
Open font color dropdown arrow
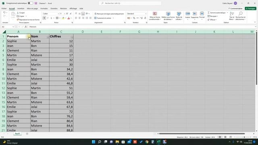[71, 18]
